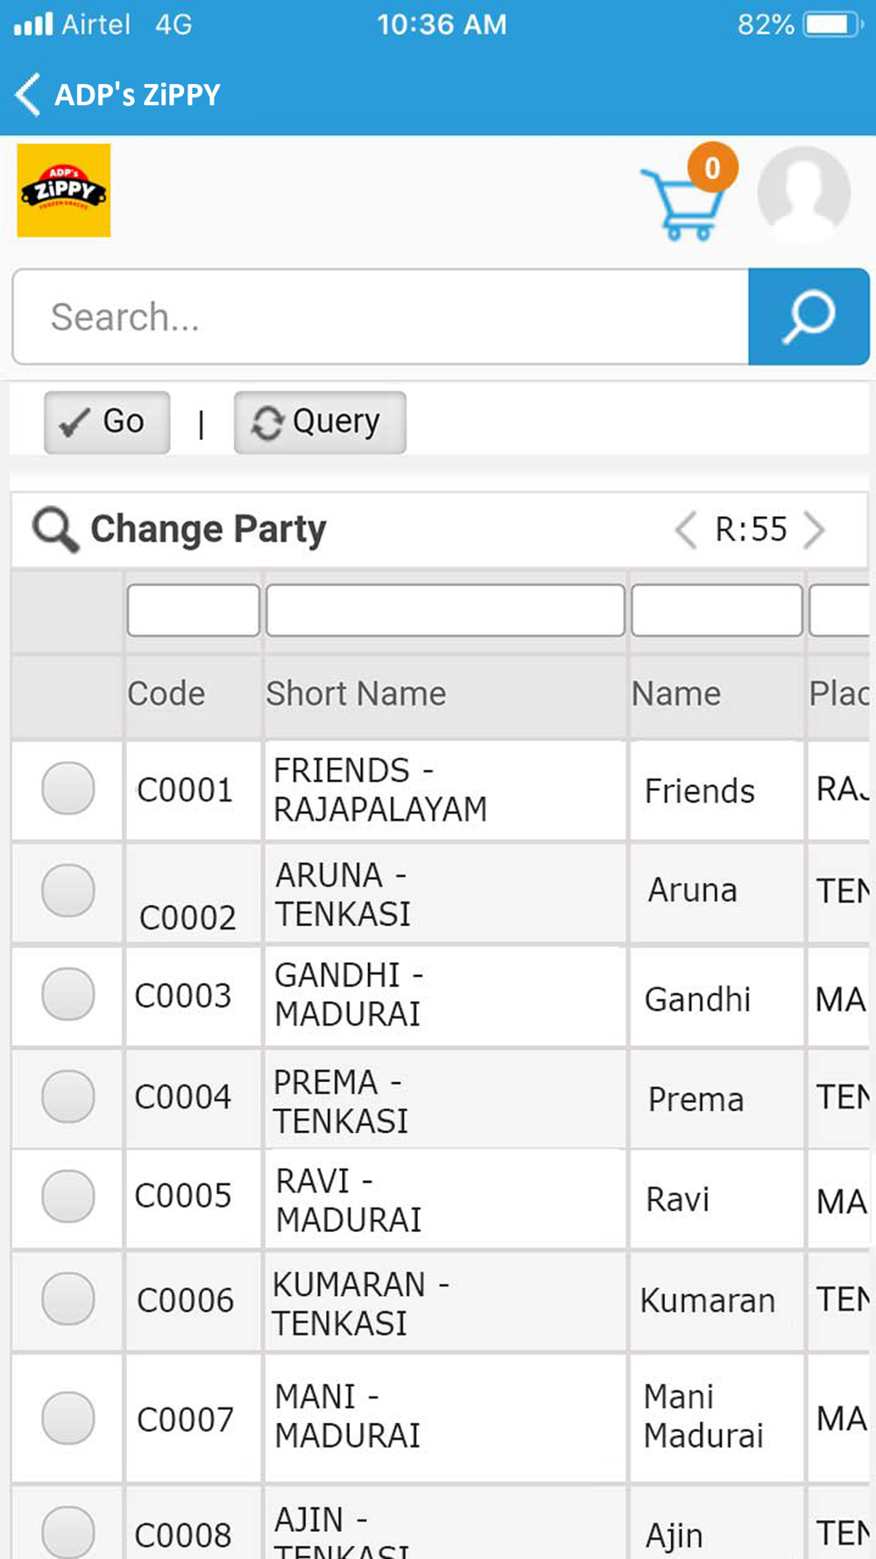Choose the C0006 Kumaran party radio button

tap(68, 1299)
